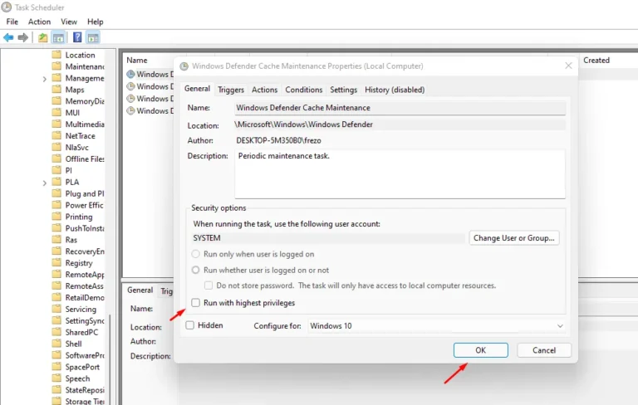This screenshot has width=638, height=405.
Task: Switch to the Actions tab
Action: 264,90
